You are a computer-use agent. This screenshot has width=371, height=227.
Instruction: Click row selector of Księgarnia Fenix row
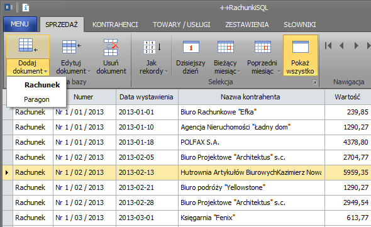(x=8, y=218)
